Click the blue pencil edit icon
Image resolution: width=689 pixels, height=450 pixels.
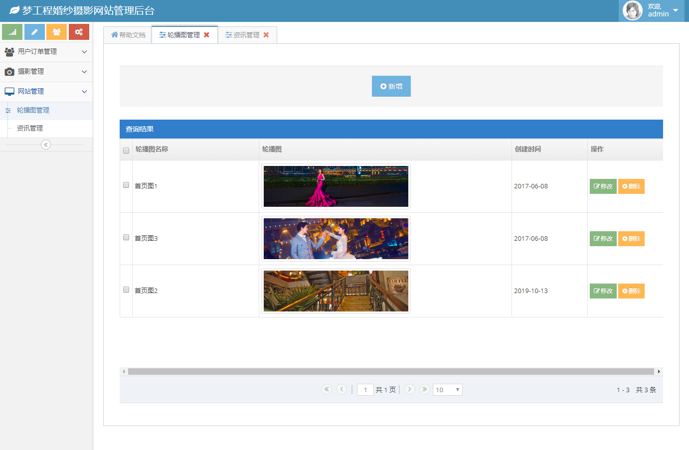pyautogui.click(x=34, y=31)
